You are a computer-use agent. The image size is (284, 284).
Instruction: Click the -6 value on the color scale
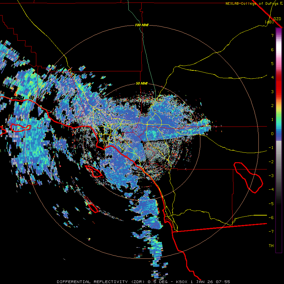tap(271, 218)
